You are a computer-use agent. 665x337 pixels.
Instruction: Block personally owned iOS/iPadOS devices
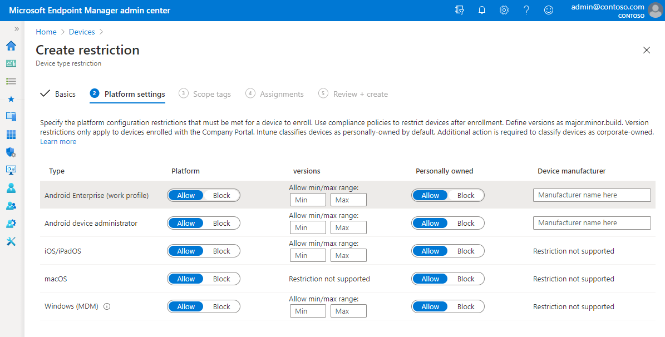[x=466, y=251]
